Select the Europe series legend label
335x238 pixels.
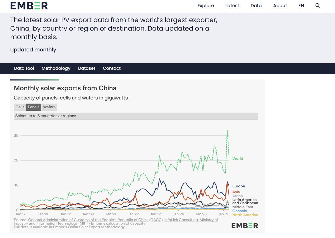tap(239, 186)
